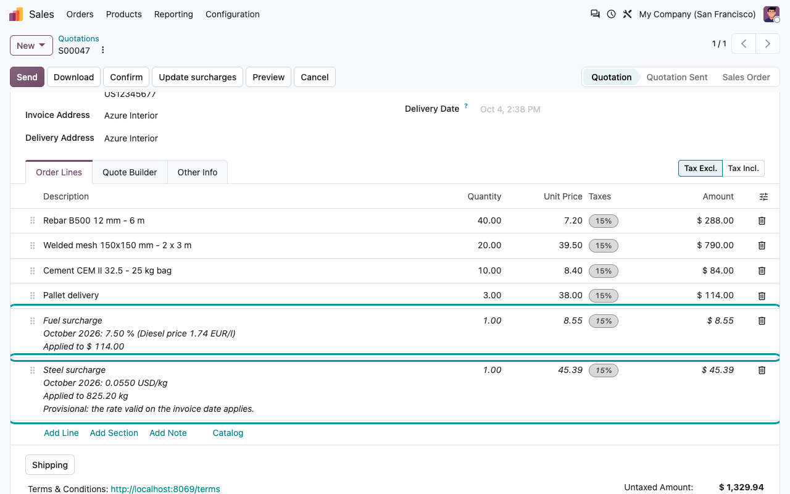Viewport: 790px width, 494px height.
Task: Open the discuss conversations icon
Action: [x=595, y=14]
